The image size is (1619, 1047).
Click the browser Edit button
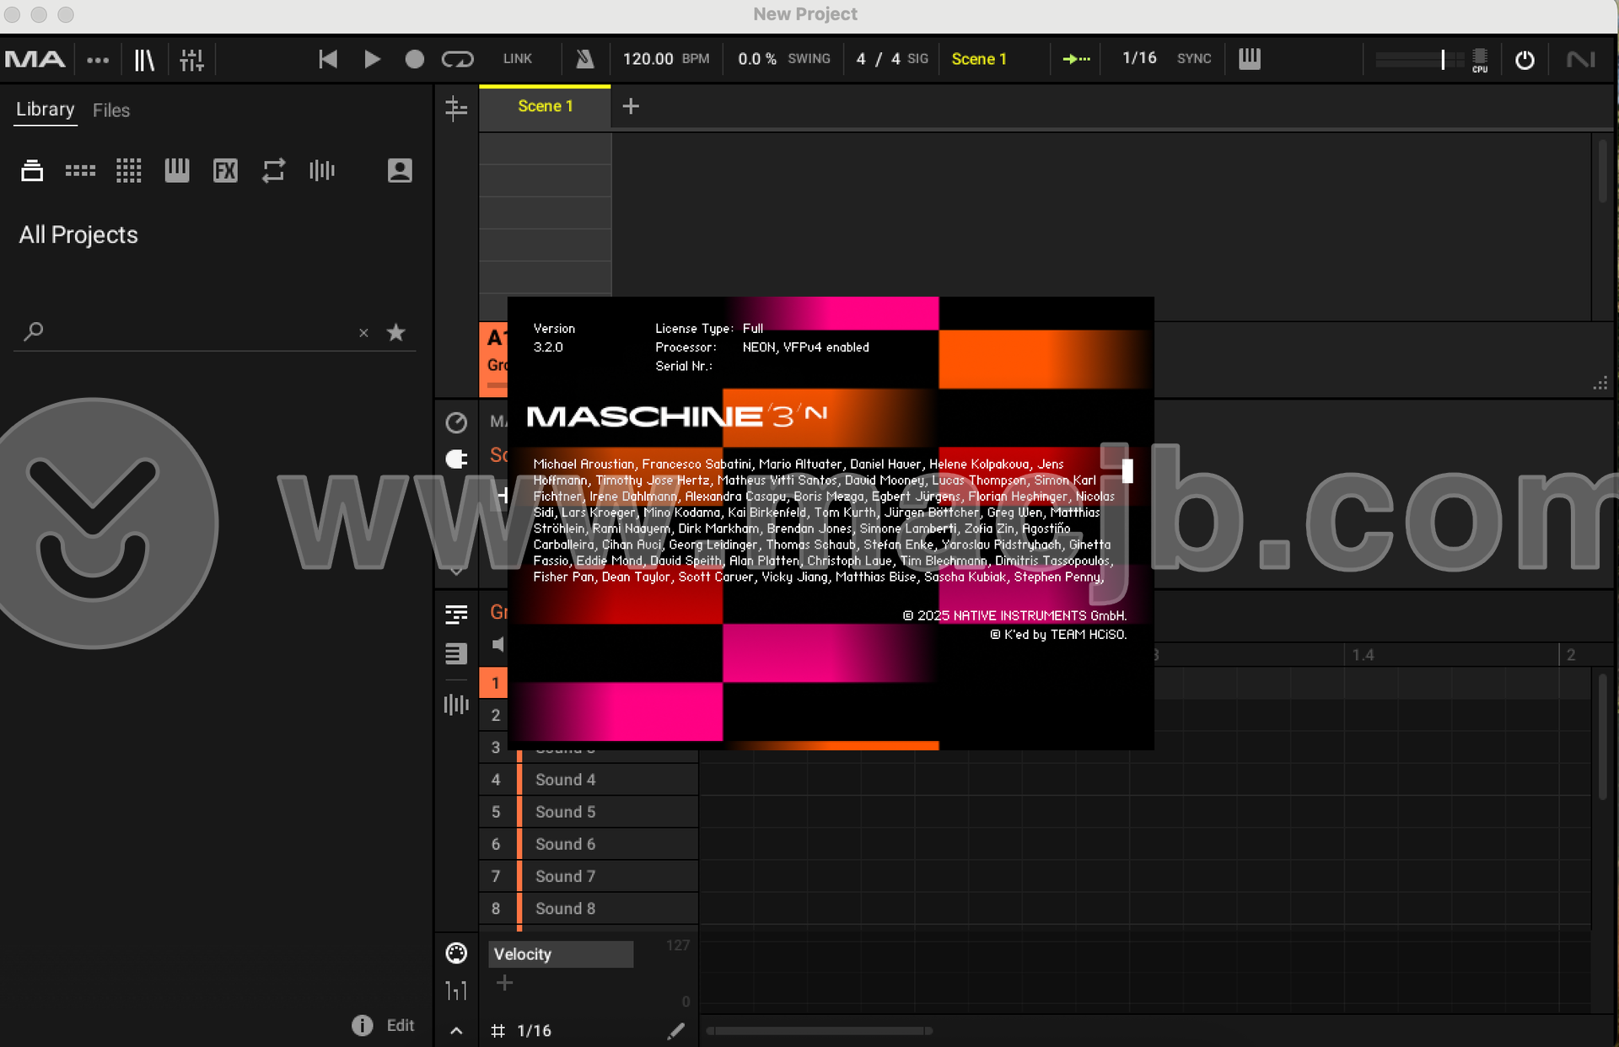click(x=401, y=1025)
